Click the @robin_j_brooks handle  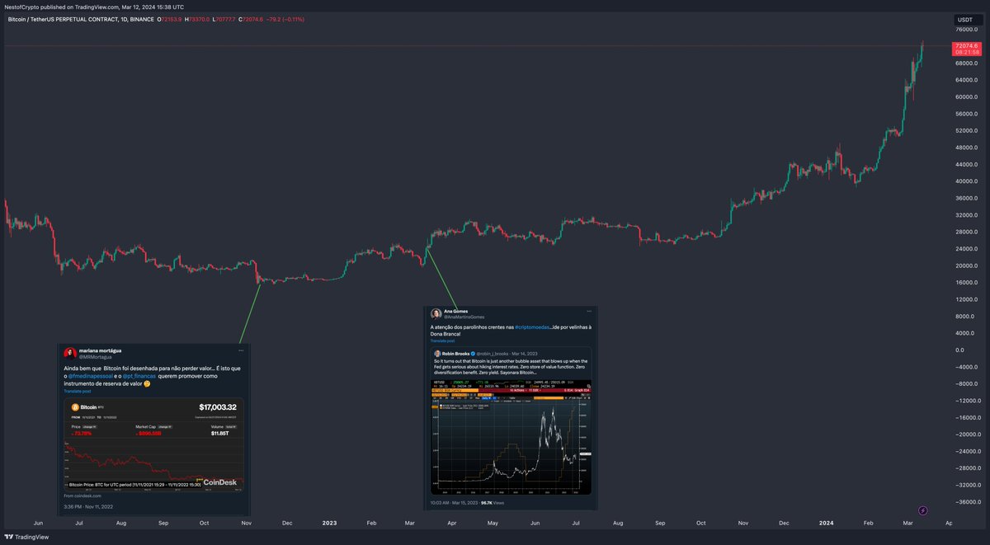coord(494,354)
